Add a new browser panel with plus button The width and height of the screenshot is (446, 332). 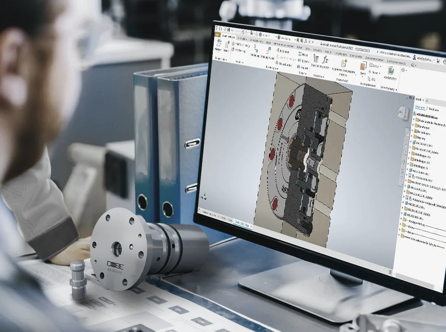pos(427,101)
